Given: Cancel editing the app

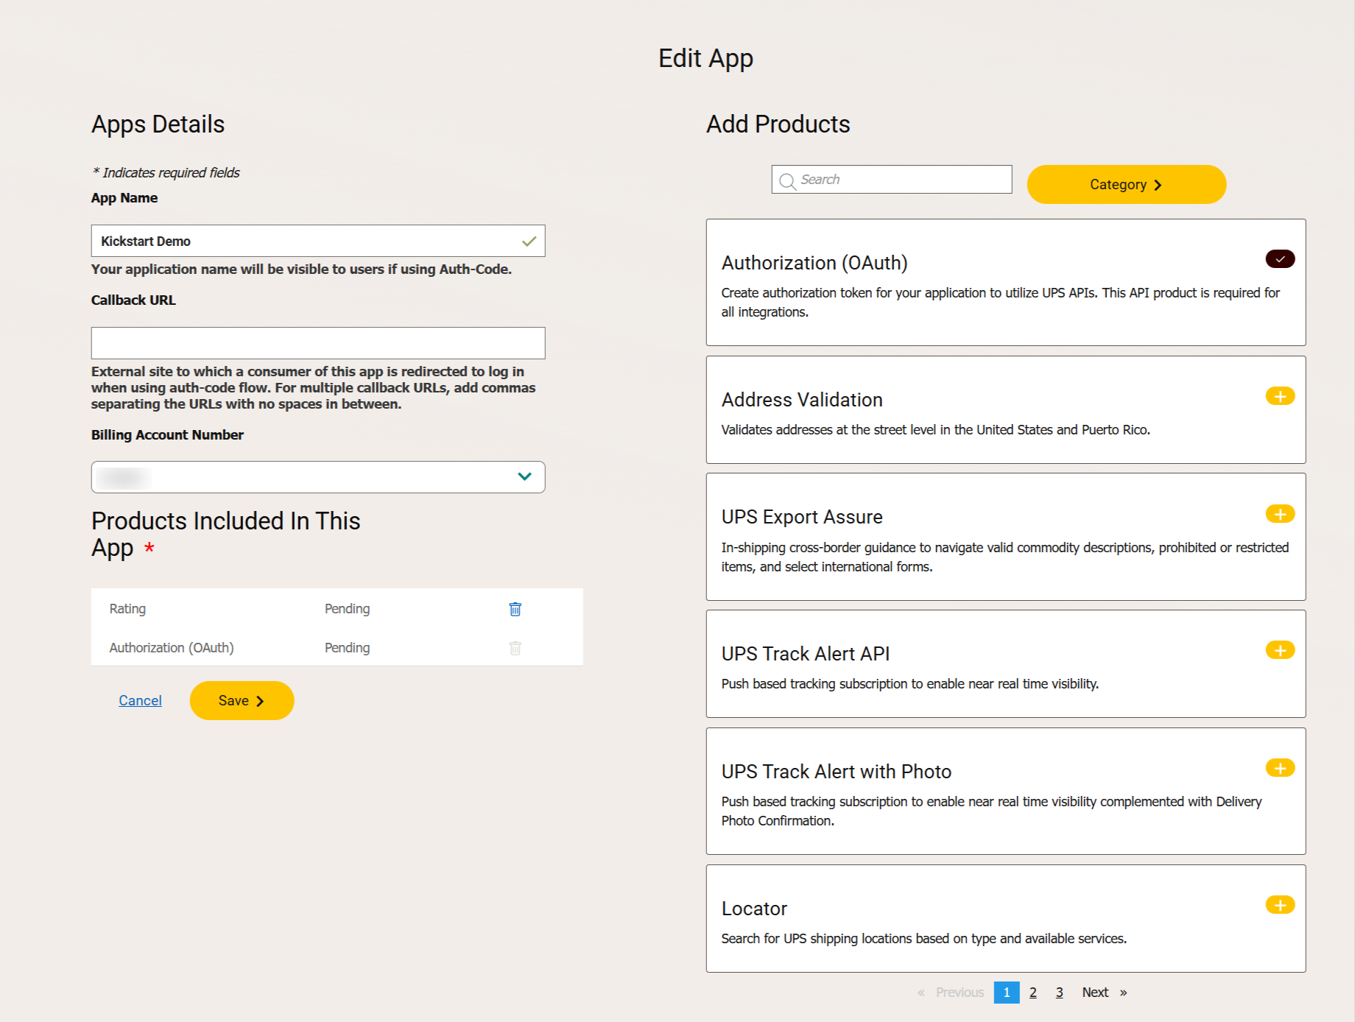Looking at the screenshot, I should point(140,701).
